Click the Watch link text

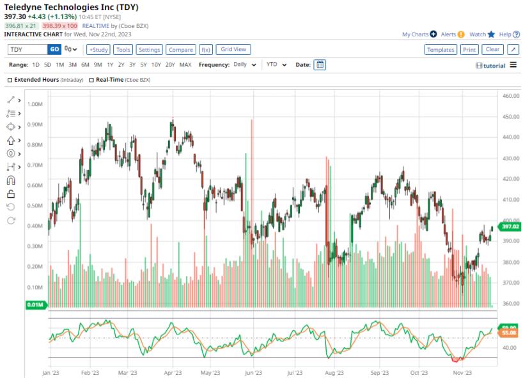(478, 34)
